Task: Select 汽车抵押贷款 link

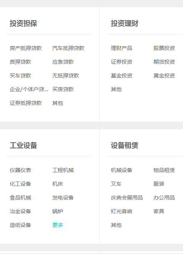Action: pos(68,48)
